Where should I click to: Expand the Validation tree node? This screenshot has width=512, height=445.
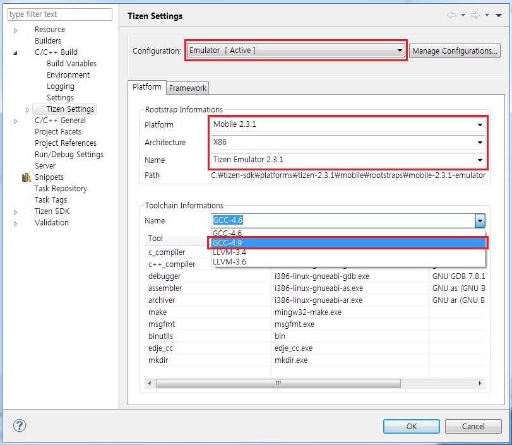pyautogui.click(x=15, y=223)
